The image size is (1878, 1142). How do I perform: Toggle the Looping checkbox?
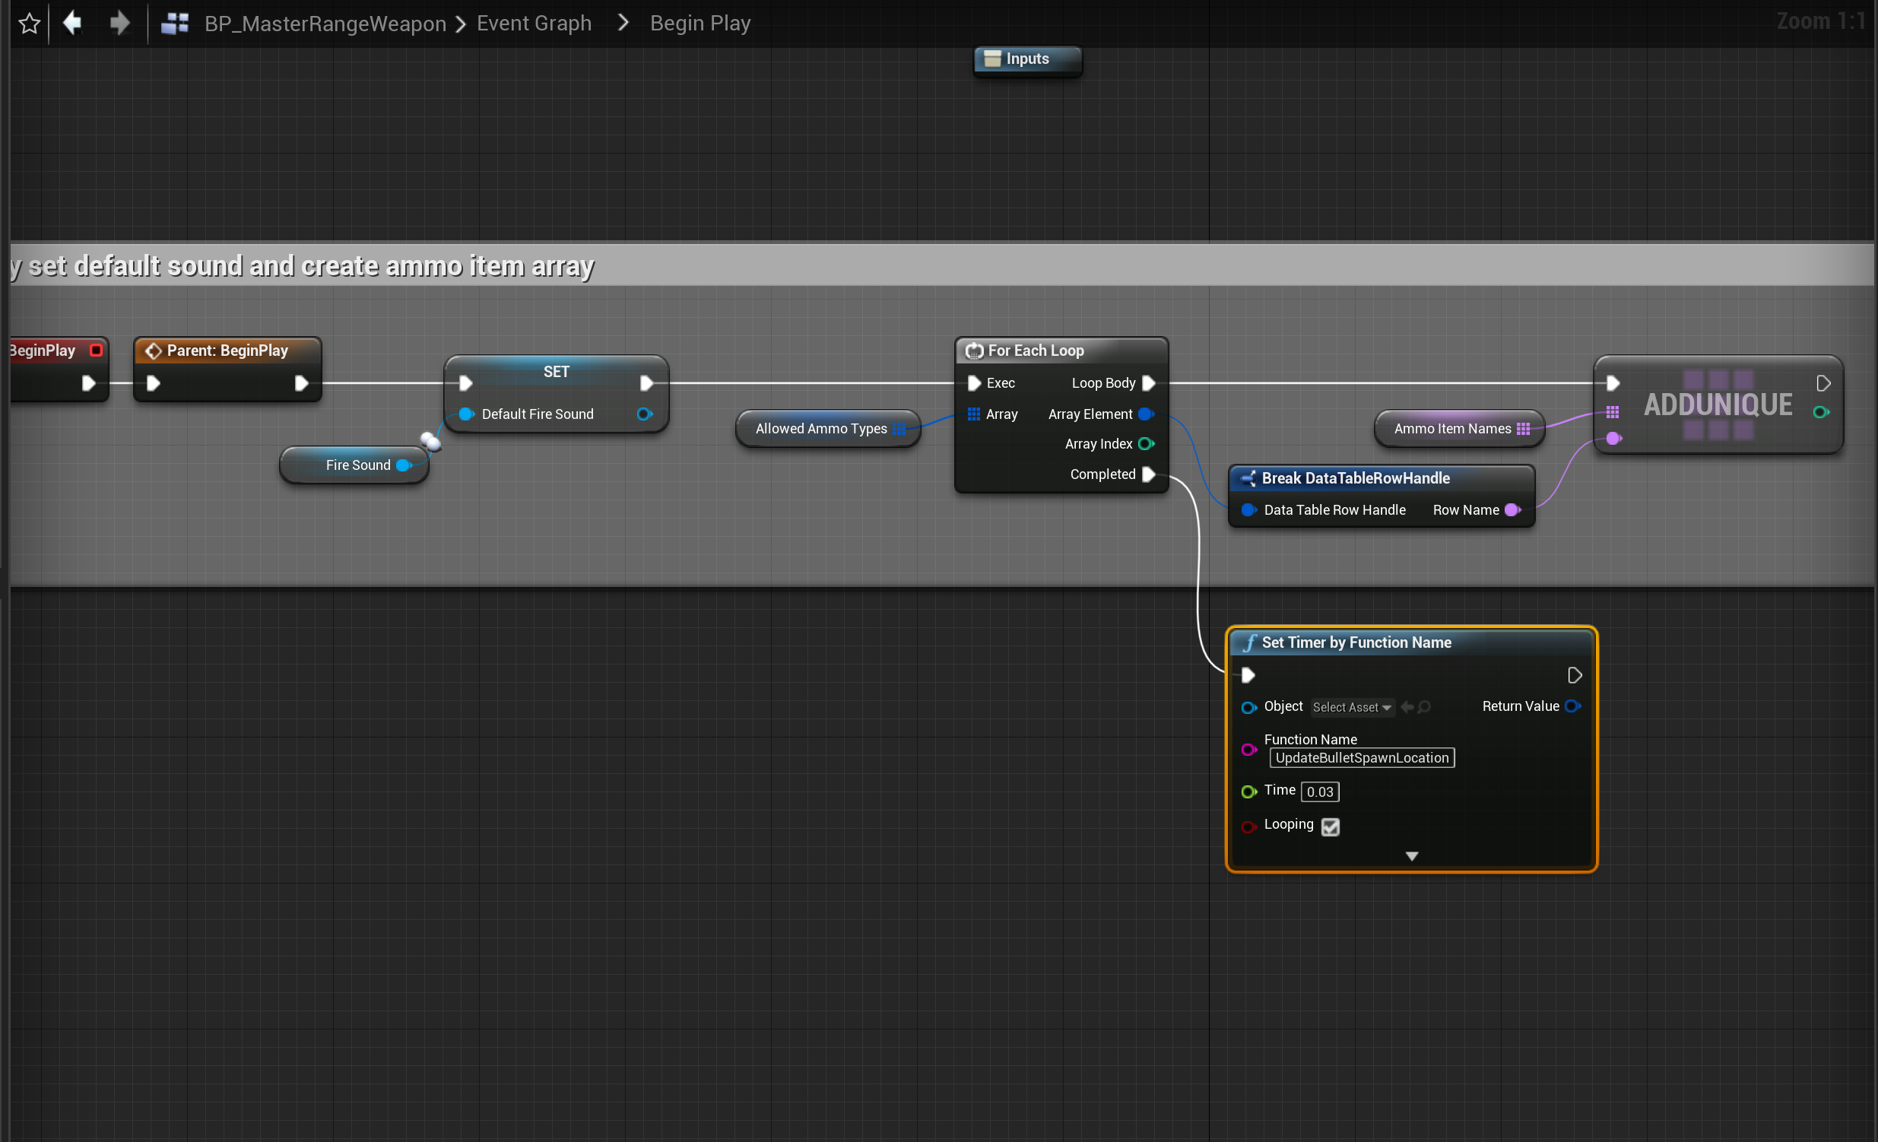(x=1330, y=826)
